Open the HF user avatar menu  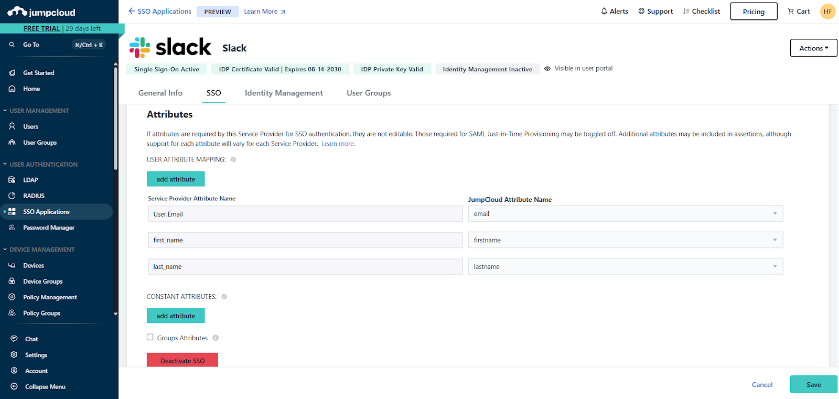(x=827, y=12)
